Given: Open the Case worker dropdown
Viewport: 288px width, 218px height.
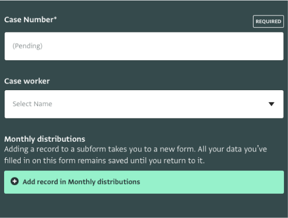Looking at the screenshot, I should click(x=144, y=104).
